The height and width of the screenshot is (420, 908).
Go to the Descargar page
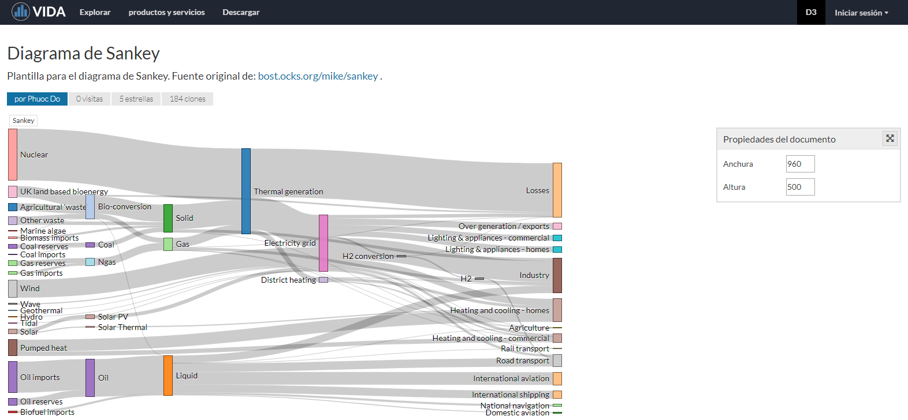pos(241,12)
